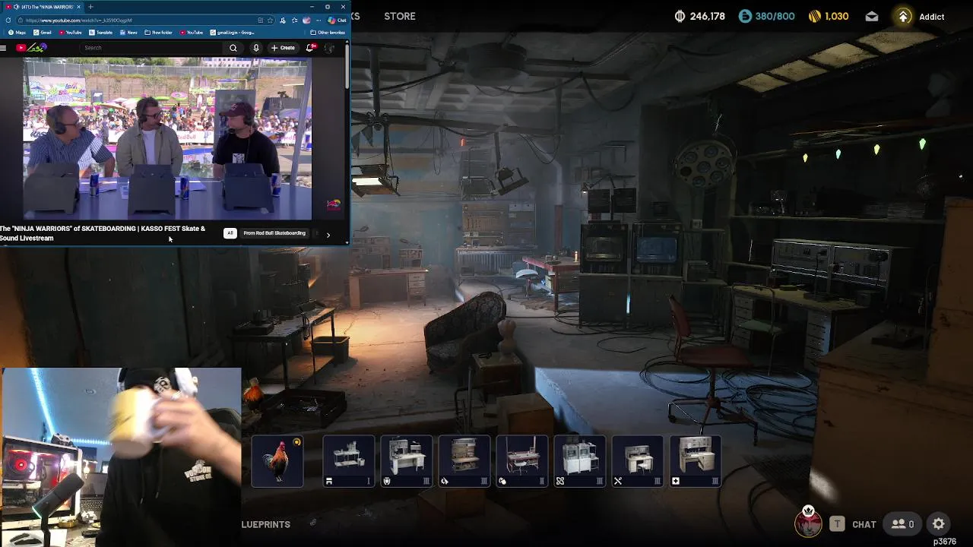Open the refiner station tile with wooden shelves
Viewport: 973px width, 547px height.
[464, 461]
